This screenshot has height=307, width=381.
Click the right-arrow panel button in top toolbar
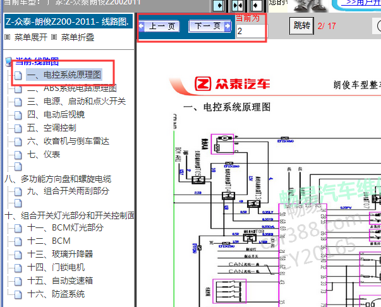[219, 5]
